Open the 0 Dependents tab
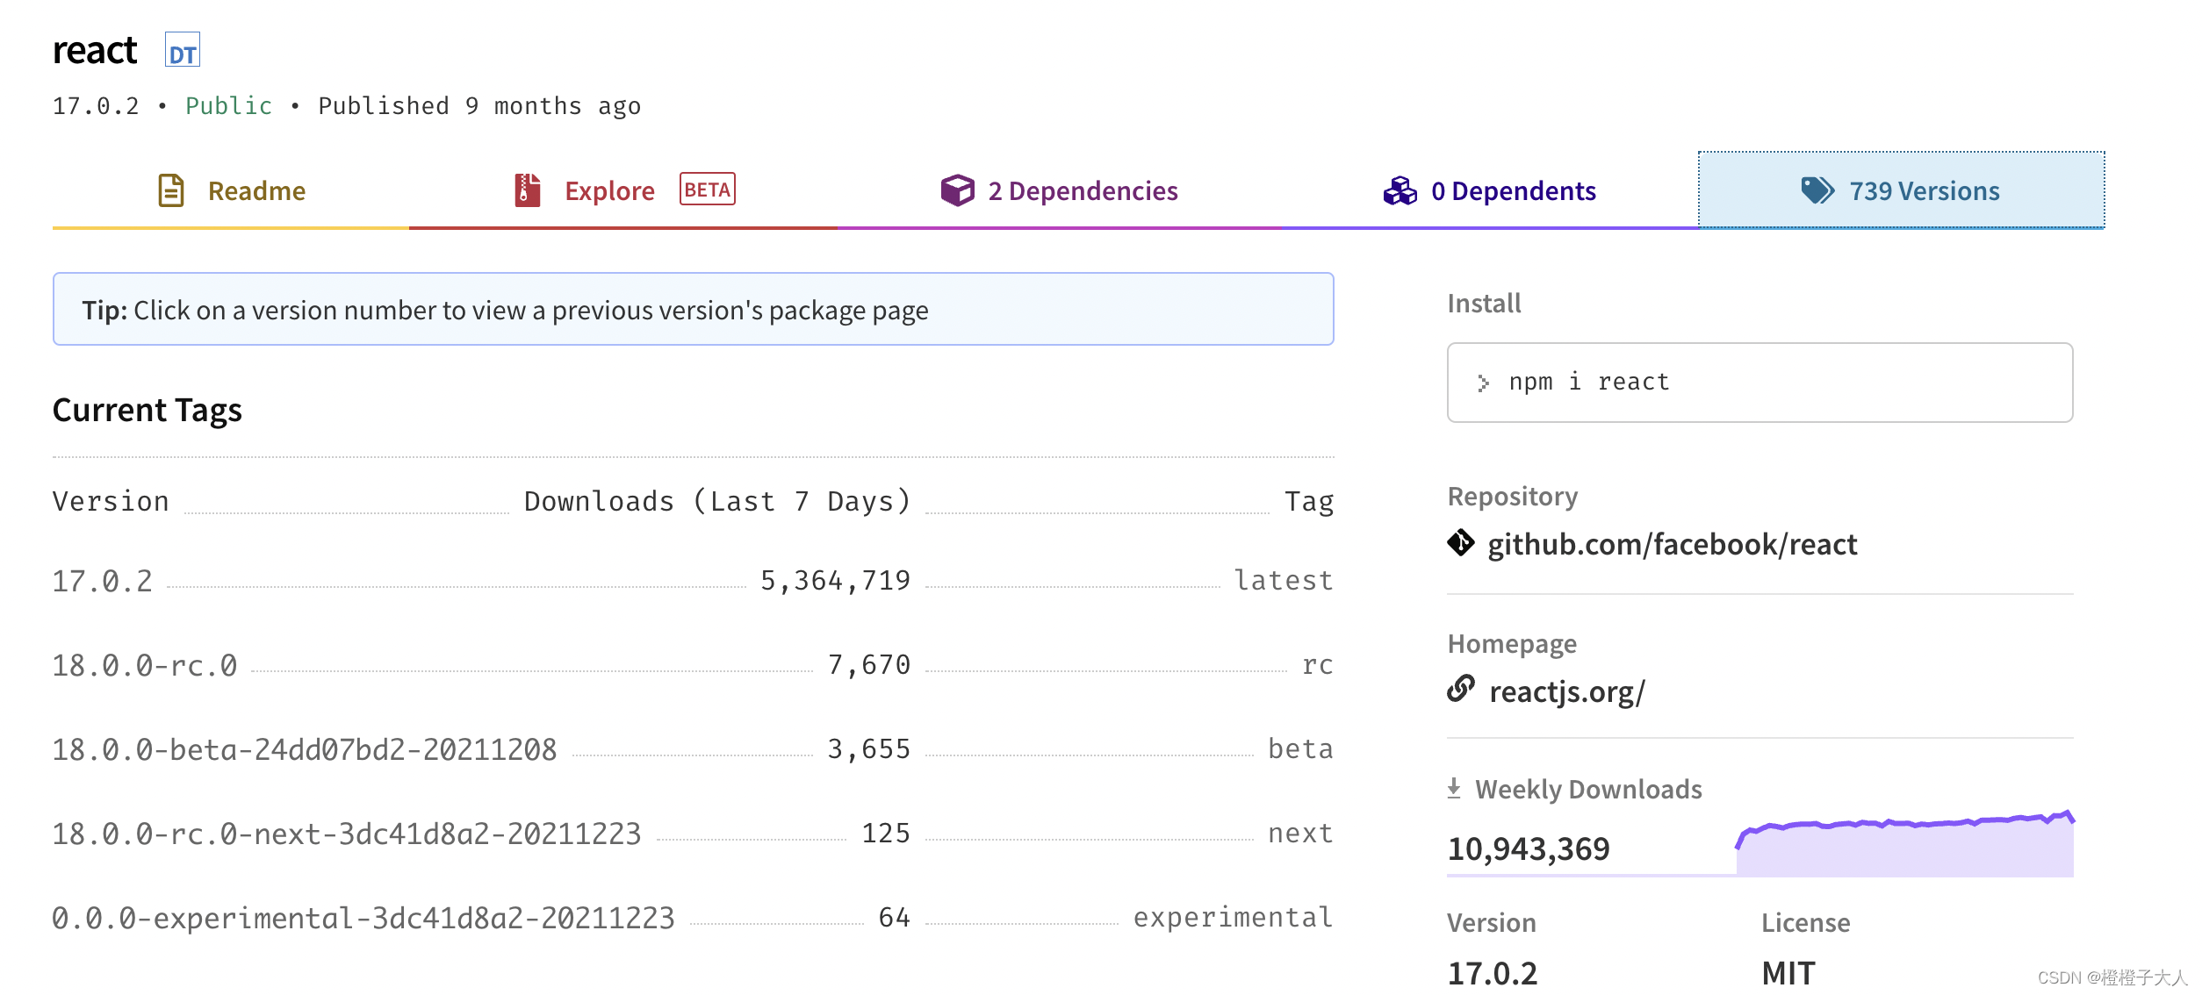This screenshot has height=995, width=2202. (x=1490, y=190)
